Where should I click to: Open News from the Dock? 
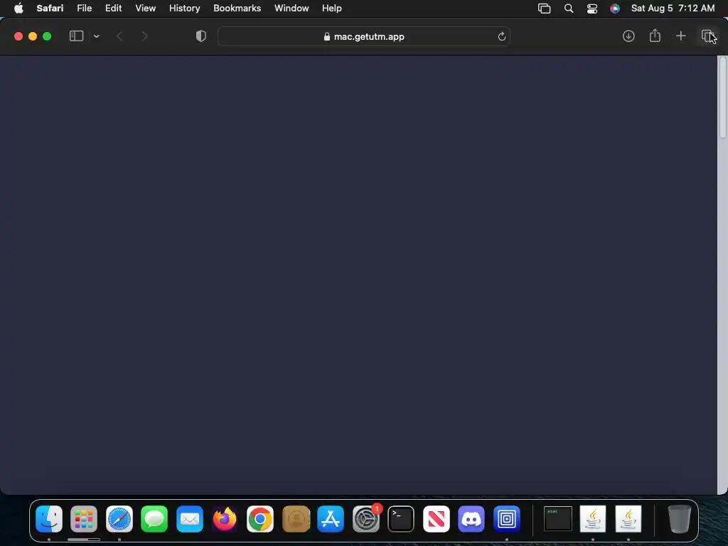(437, 518)
